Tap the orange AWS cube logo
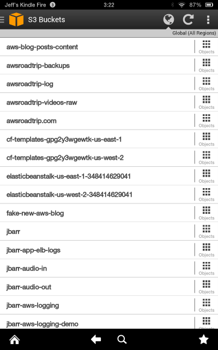218x350 pixels. [x=16, y=20]
